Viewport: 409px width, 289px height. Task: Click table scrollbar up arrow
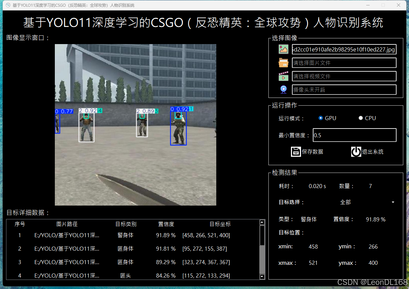pos(262,222)
